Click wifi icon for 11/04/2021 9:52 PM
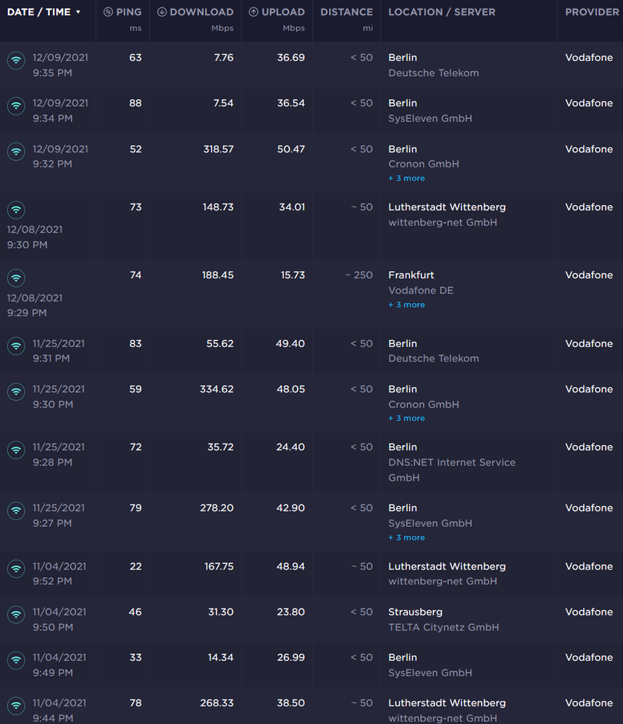The height and width of the screenshot is (724, 623). (x=16, y=569)
